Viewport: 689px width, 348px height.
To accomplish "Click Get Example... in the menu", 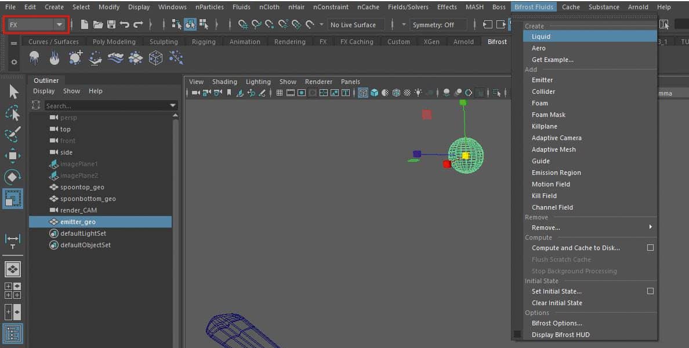I will [x=590, y=60].
